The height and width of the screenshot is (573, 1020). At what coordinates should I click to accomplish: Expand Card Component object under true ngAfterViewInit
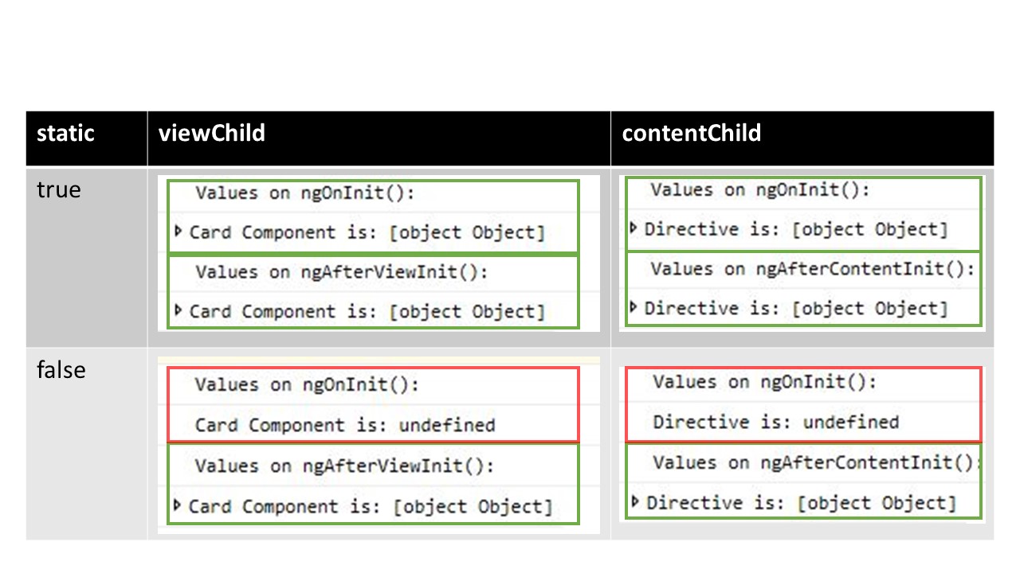[x=178, y=310]
